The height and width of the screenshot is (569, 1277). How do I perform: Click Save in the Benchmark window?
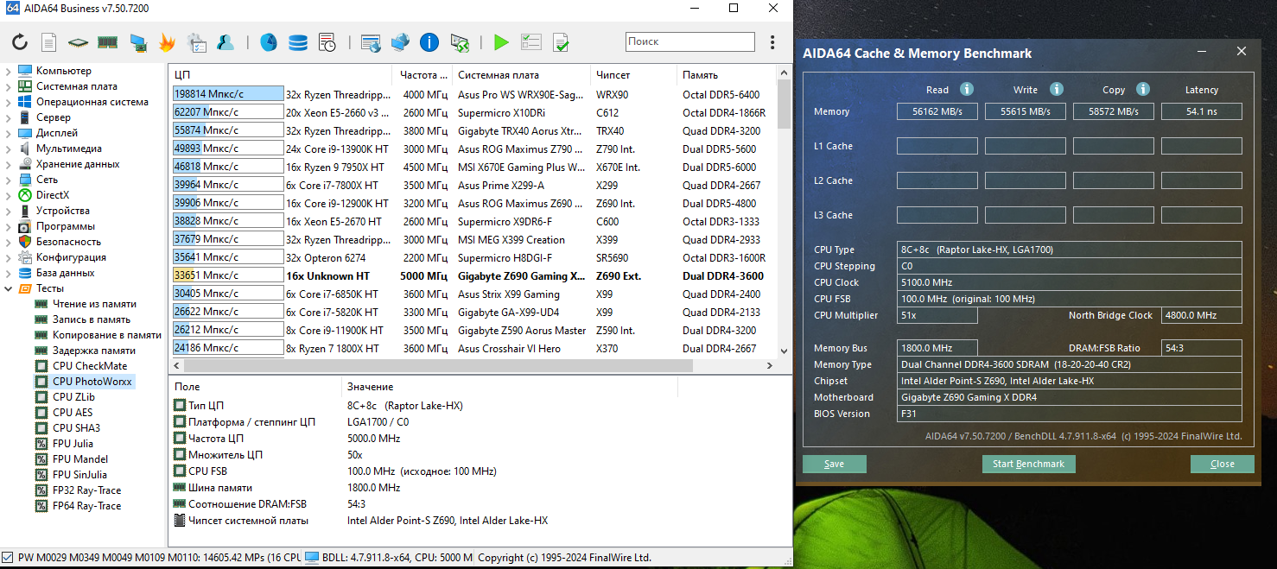point(835,464)
